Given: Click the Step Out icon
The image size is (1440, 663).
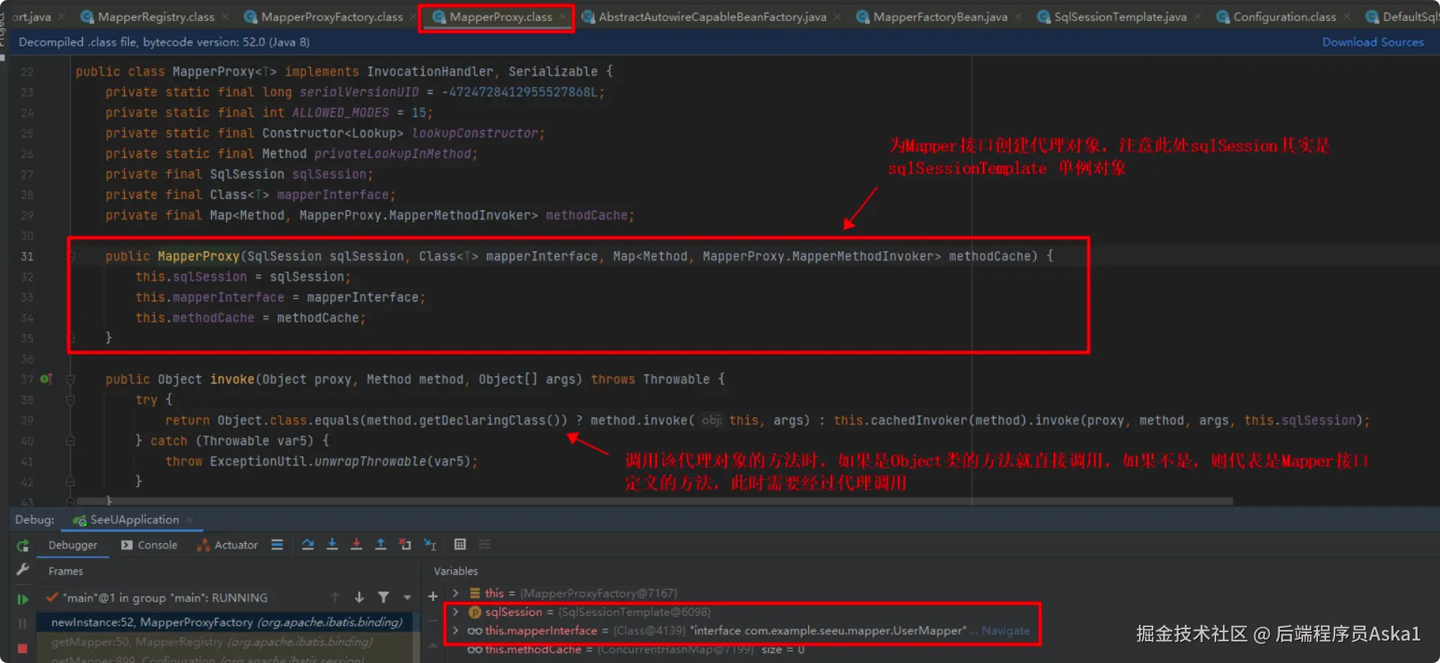Looking at the screenshot, I should click(380, 544).
